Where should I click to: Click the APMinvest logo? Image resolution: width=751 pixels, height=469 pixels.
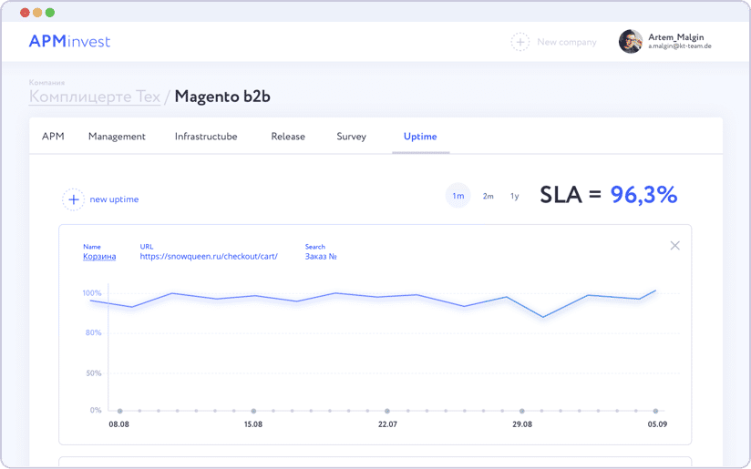tap(69, 42)
